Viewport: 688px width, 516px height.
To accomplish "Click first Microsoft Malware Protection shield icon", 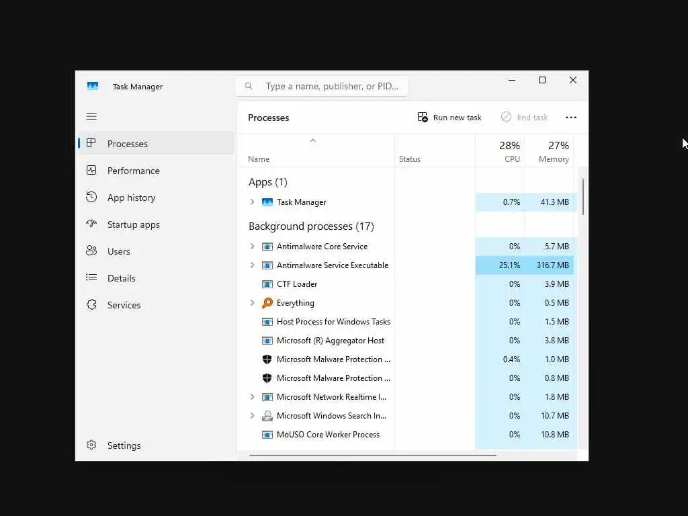I will (267, 359).
